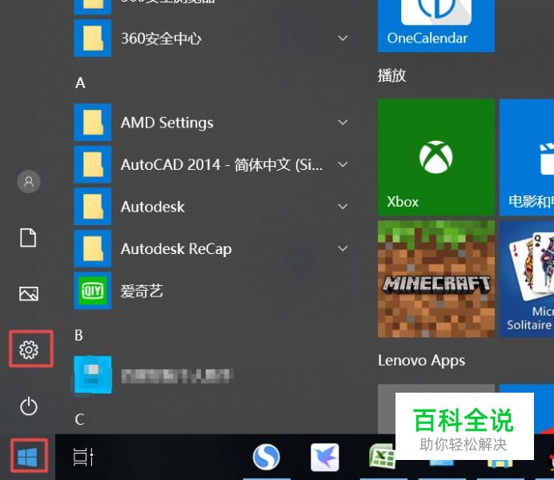
Task: Open the 电影和电视 tile
Action: [x=527, y=157]
